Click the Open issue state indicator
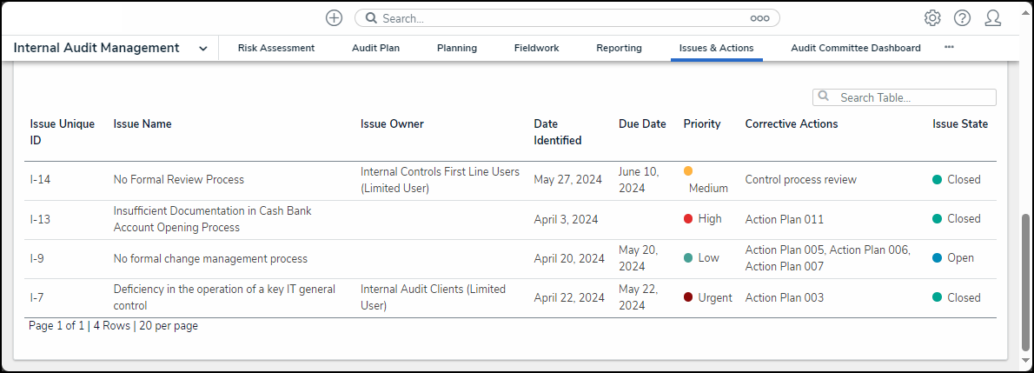The height and width of the screenshot is (373, 1034). click(x=938, y=258)
